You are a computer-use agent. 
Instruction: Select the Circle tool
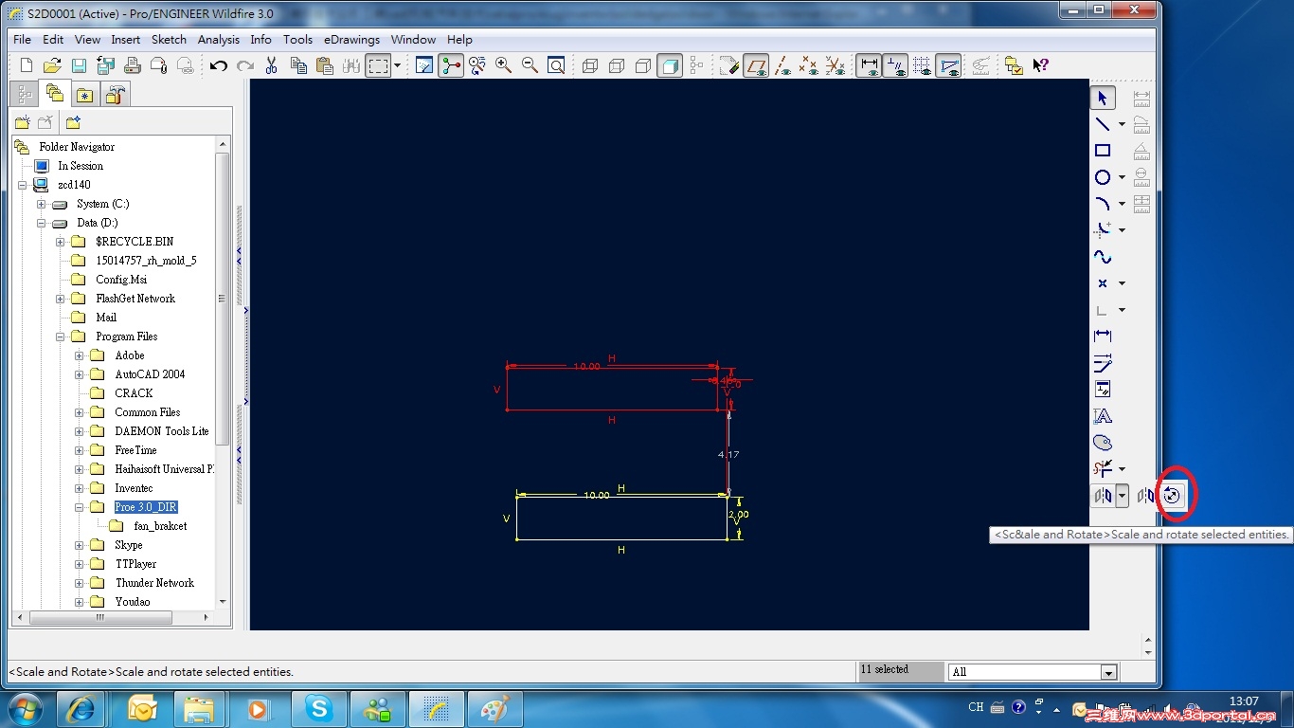coord(1103,177)
